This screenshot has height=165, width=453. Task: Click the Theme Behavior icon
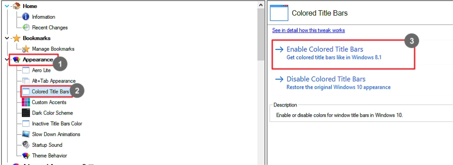click(26, 156)
